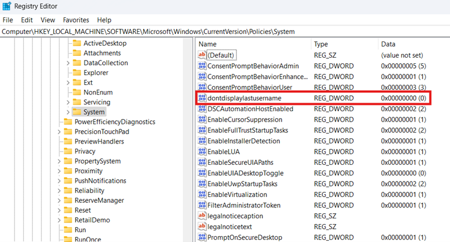This screenshot has width=450, height=242.
Task: Click the folder icon of the System key
Action: click(77, 112)
